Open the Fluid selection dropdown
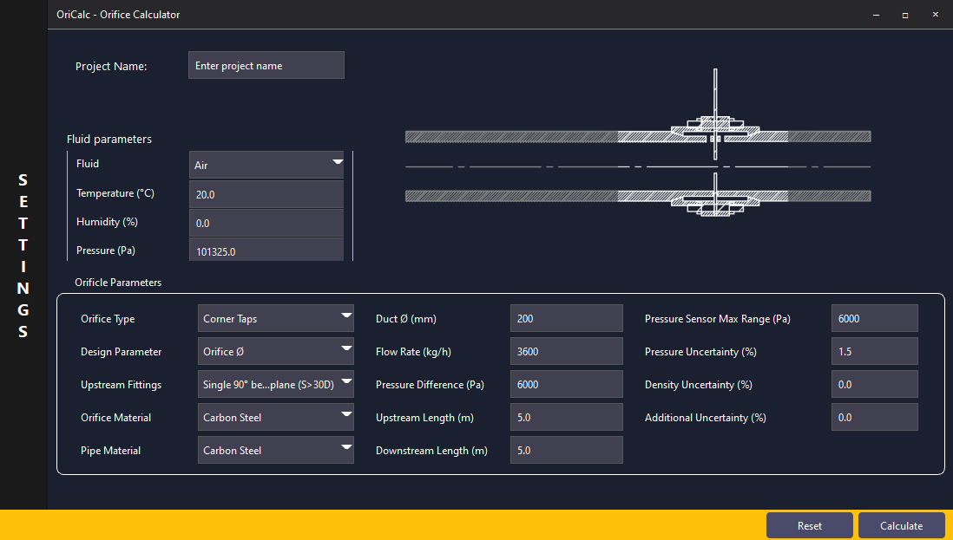Image resolution: width=953 pixels, height=540 pixels. [x=266, y=165]
